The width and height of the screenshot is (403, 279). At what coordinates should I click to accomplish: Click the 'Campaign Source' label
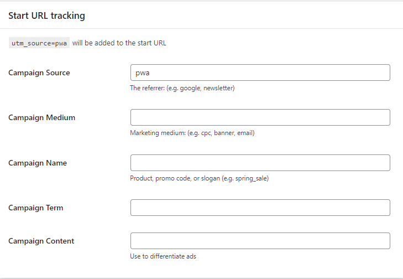click(39, 73)
